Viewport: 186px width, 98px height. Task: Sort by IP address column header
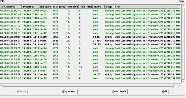coord(31,7)
